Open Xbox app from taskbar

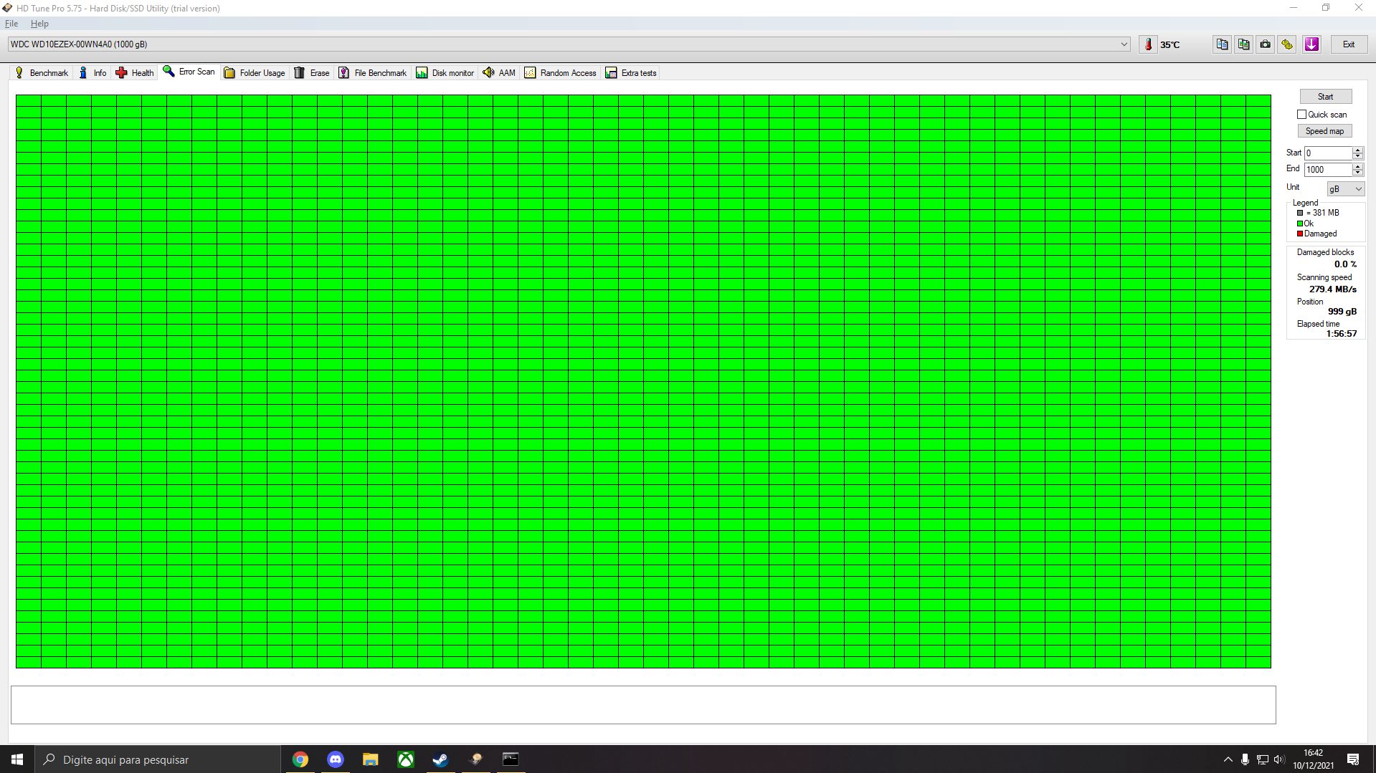tap(406, 759)
